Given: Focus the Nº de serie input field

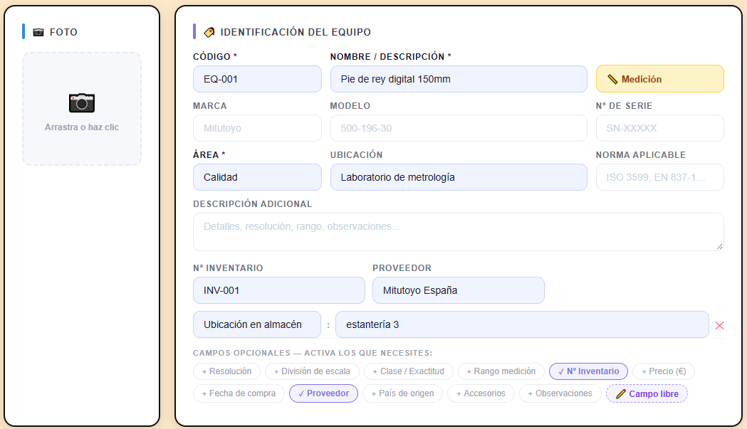Looking at the screenshot, I should pos(660,128).
